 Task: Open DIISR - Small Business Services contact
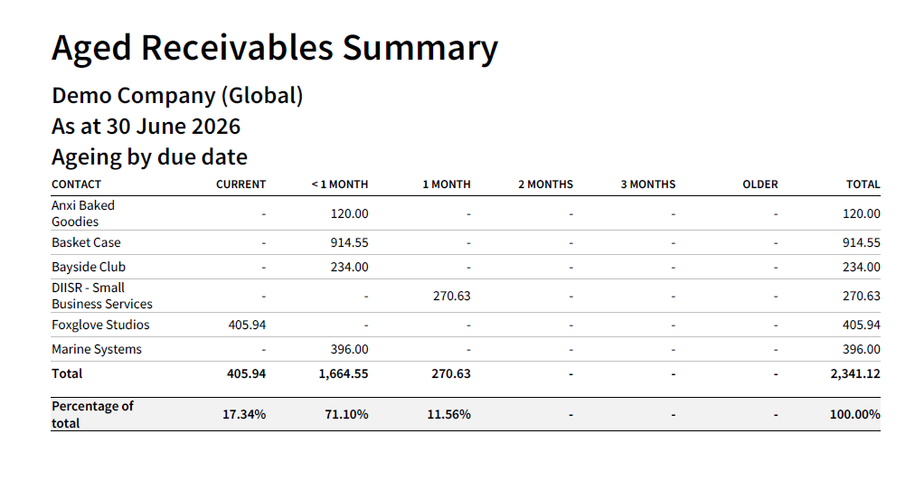(x=101, y=296)
